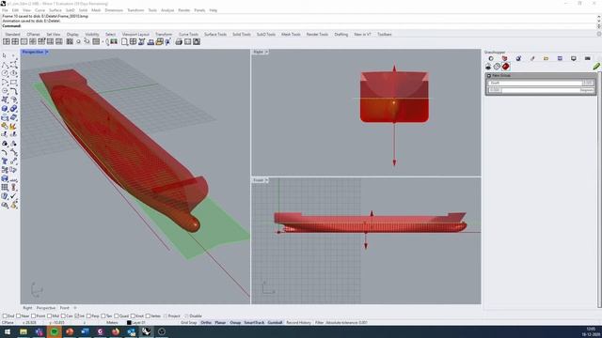Image resolution: width=602 pixels, height=338 pixels.
Task: Toggle Osnap in status bar
Action: [235, 323]
